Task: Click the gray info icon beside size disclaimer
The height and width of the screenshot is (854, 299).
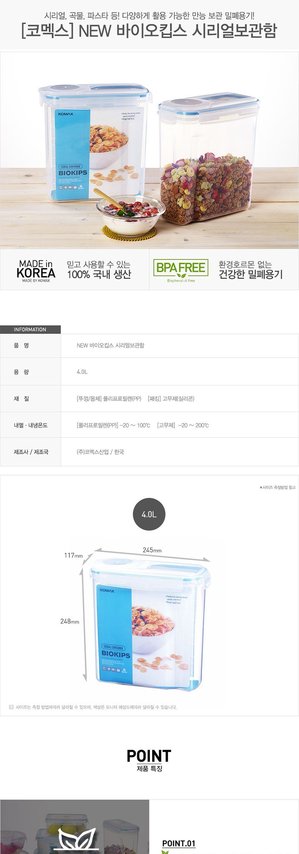Action: pyautogui.click(x=11, y=707)
